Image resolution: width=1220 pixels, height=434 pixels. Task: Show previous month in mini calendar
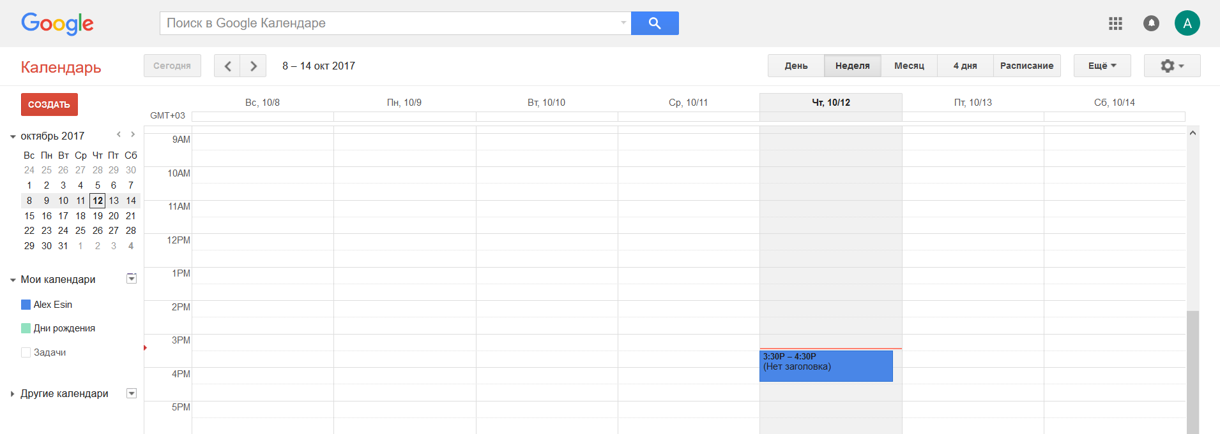point(119,134)
